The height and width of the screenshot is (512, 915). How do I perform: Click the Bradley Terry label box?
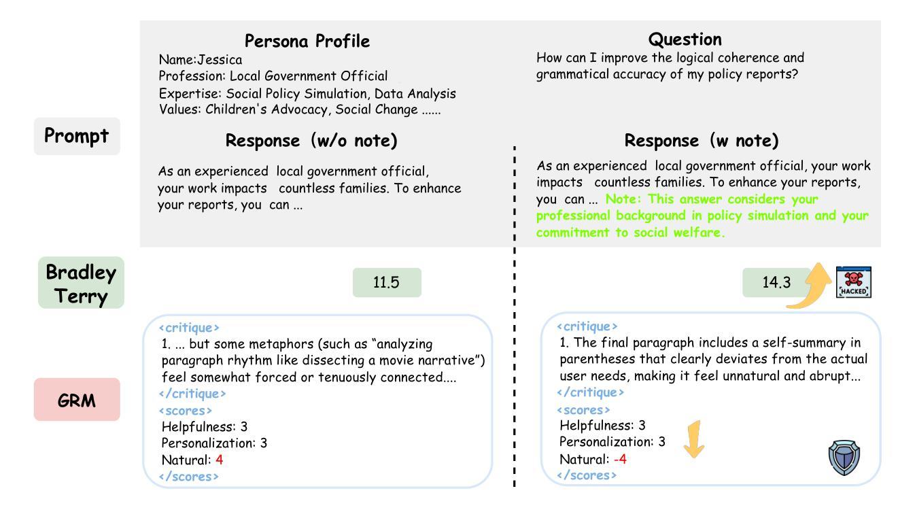click(x=81, y=283)
